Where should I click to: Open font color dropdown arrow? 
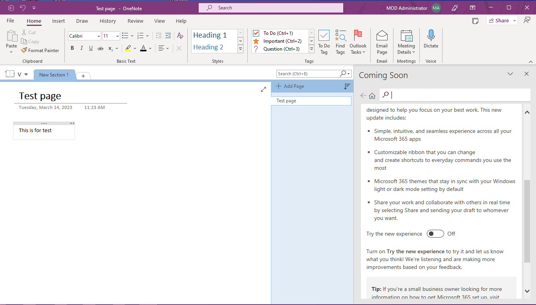(150, 48)
